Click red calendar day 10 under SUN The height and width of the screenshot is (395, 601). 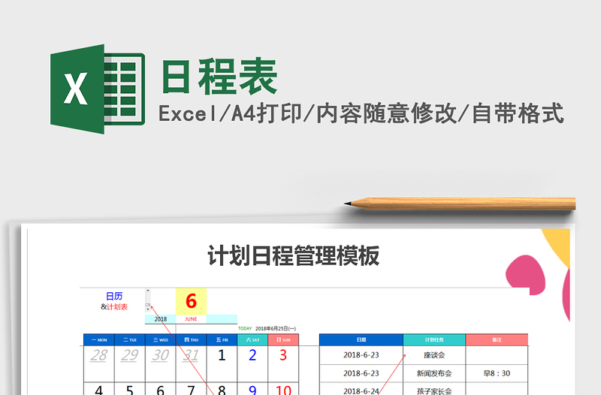pyautogui.click(x=284, y=390)
